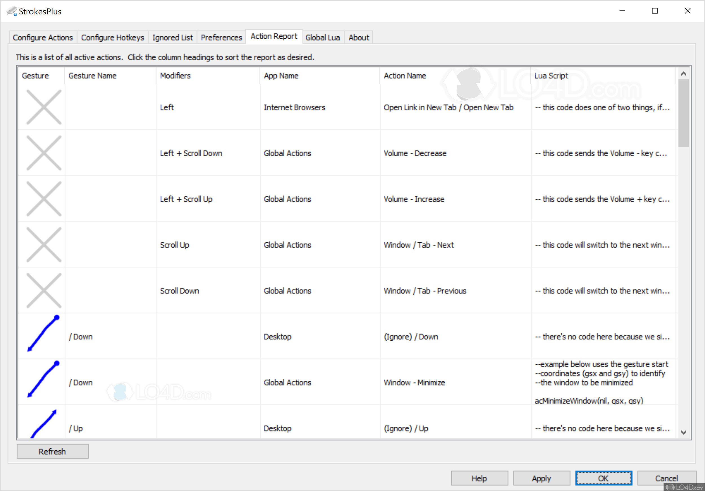Click the X gesture for Volume - Decrease

(44, 153)
